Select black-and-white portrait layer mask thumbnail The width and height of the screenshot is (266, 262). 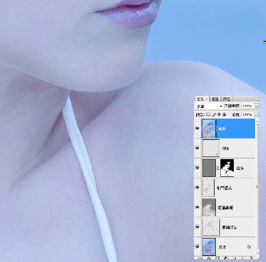pyautogui.click(x=227, y=168)
